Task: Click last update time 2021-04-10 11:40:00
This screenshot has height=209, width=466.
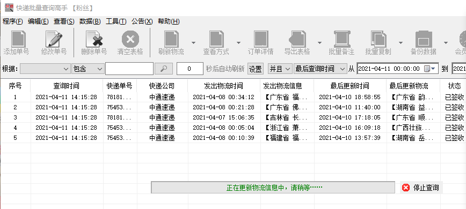Action: [x=350, y=107]
